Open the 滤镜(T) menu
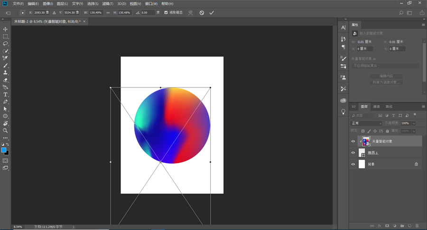427x230 pixels. (108, 4)
